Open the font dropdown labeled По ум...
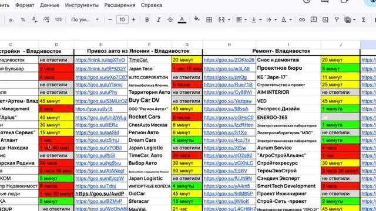This screenshot has height=211, width=376. click(85, 20)
